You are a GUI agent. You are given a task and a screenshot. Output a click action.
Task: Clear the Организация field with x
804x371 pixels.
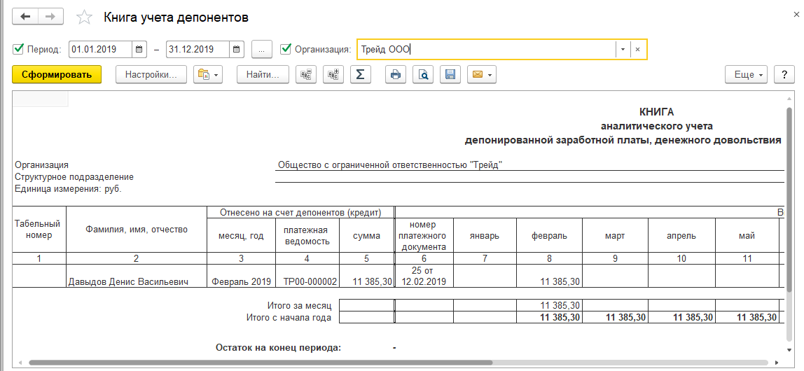click(638, 50)
